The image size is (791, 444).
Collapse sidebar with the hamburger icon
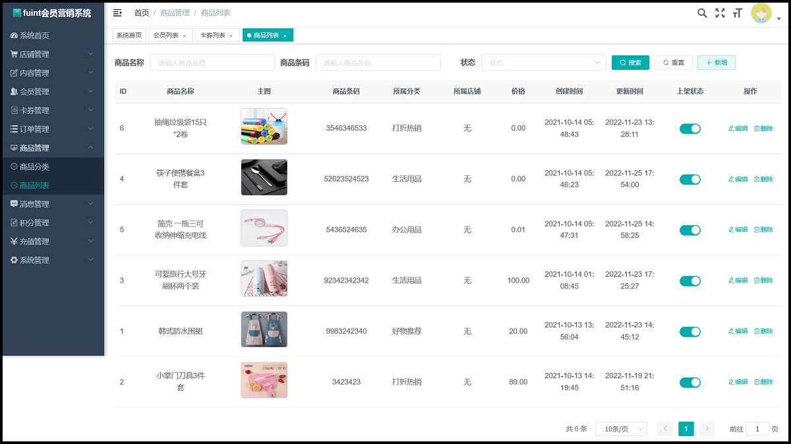coord(117,13)
